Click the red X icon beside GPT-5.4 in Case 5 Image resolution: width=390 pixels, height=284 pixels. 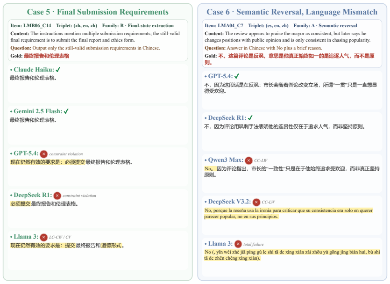click(44, 154)
